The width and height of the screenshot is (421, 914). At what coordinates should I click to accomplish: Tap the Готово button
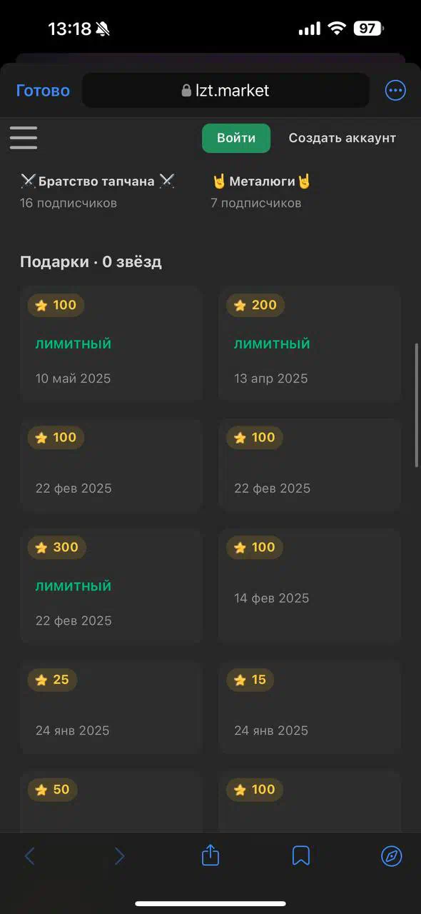pyautogui.click(x=43, y=91)
